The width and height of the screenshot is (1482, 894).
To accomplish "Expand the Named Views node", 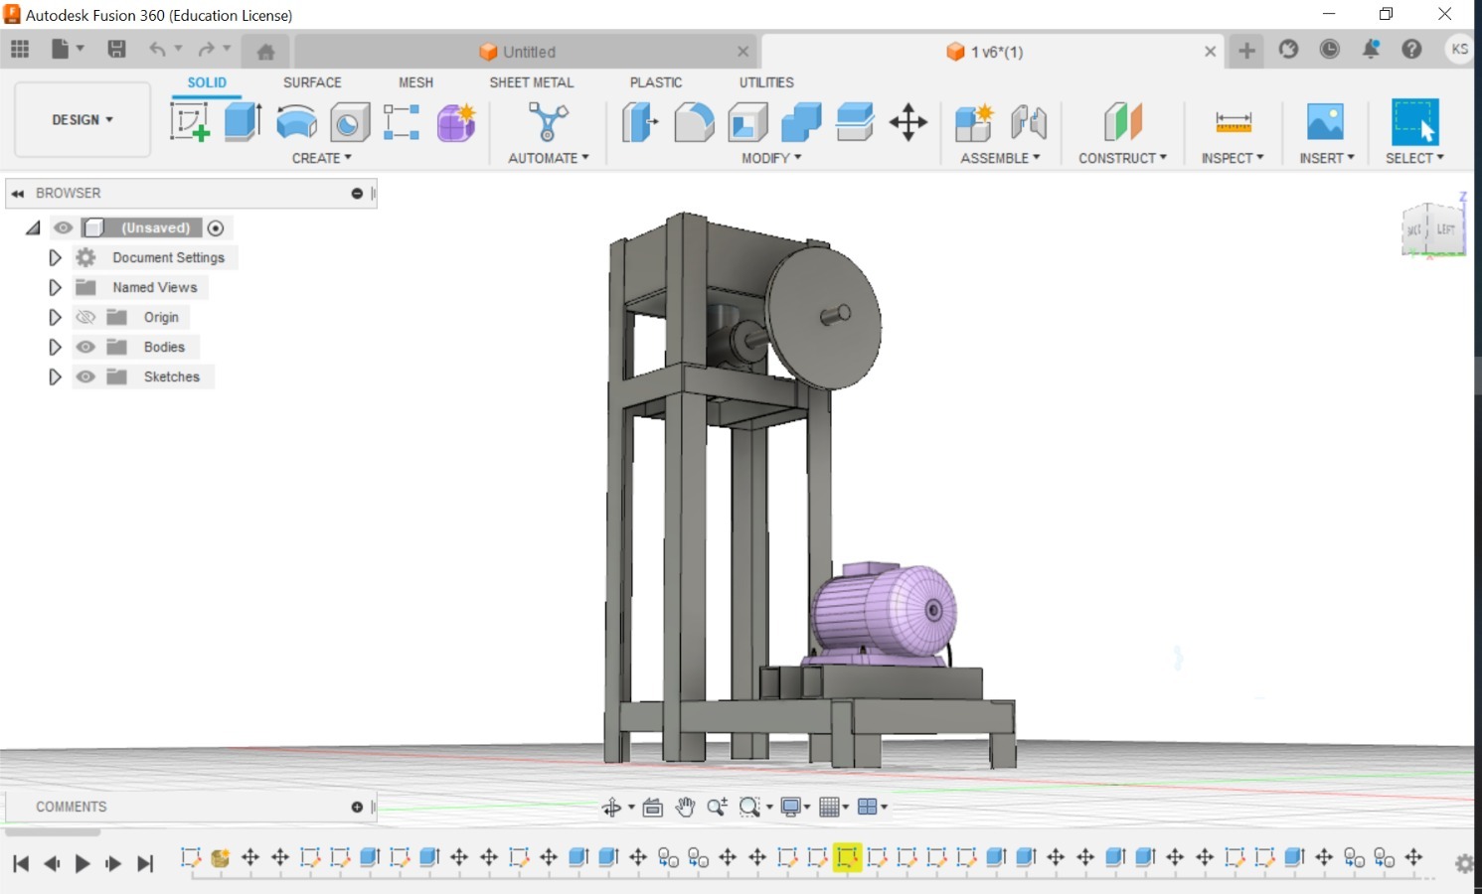I will pyautogui.click(x=55, y=287).
